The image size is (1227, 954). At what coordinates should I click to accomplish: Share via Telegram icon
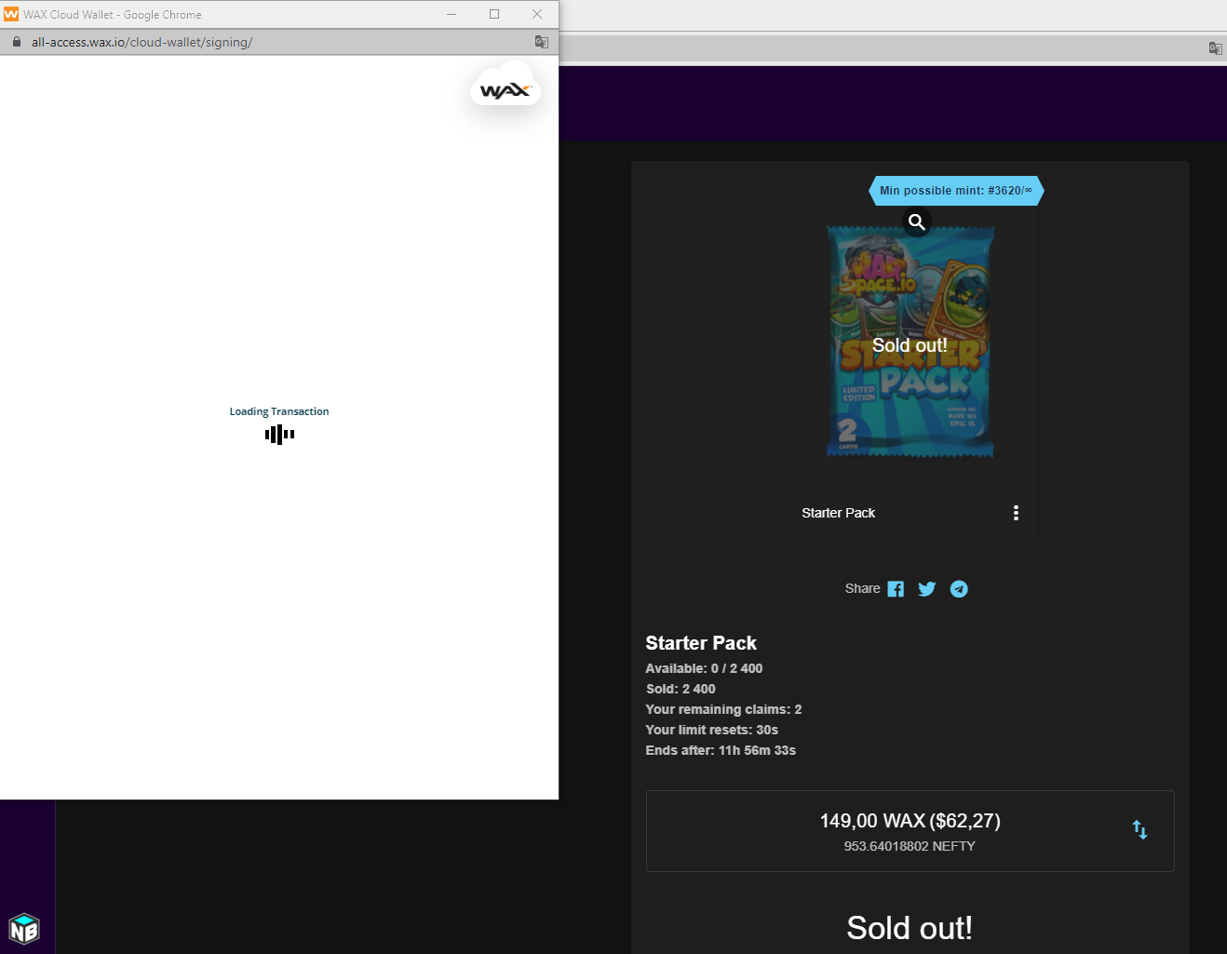(x=959, y=589)
